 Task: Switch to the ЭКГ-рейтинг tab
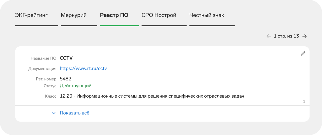pyautogui.click(x=31, y=15)
